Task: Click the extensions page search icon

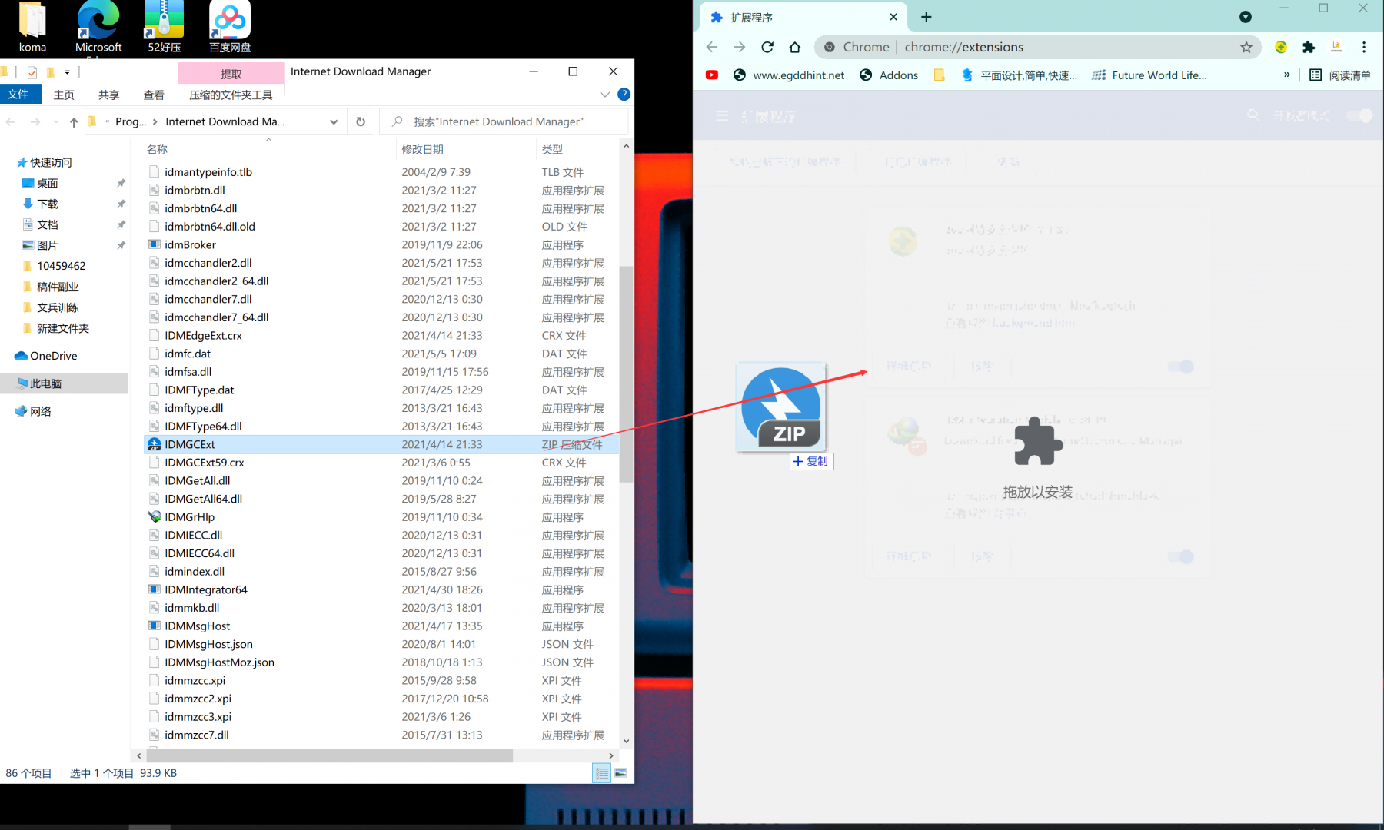Action: [1253, 115]
